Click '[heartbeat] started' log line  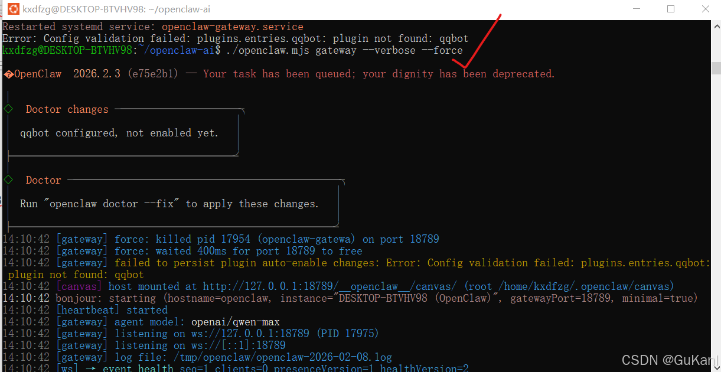pos(85,310)
